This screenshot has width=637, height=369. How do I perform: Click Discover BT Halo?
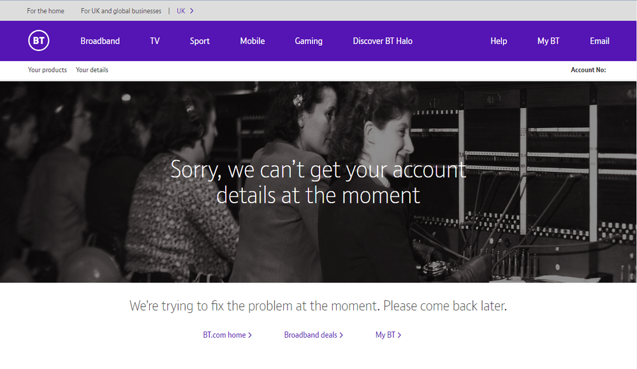coord(383,41)
